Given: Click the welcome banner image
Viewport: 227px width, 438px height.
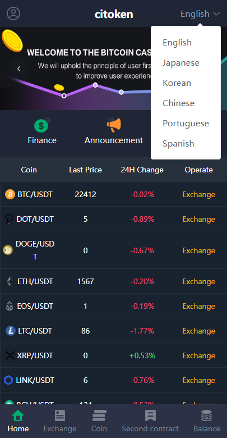Looking at the screenshot, I should coord(75,69).
